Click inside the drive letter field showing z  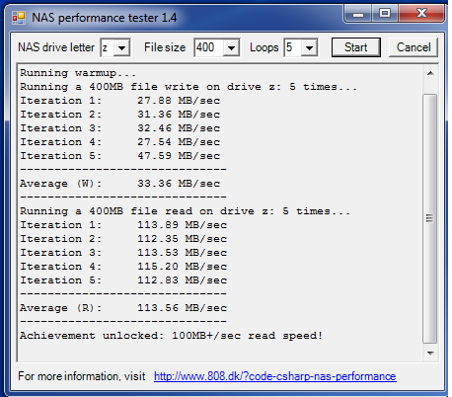pos(108,48)
